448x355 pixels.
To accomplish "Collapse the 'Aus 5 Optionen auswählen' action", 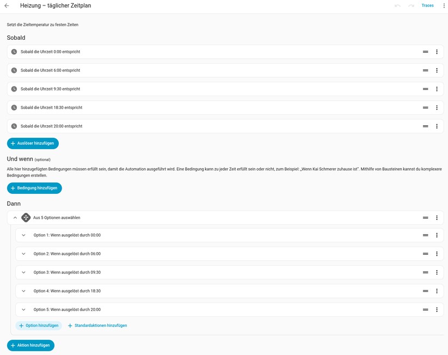I will (15, 217).
